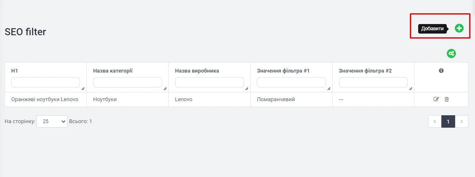Open the per-page dropdown showing 25
Screen dimensions: 475x177
[52, 121]
